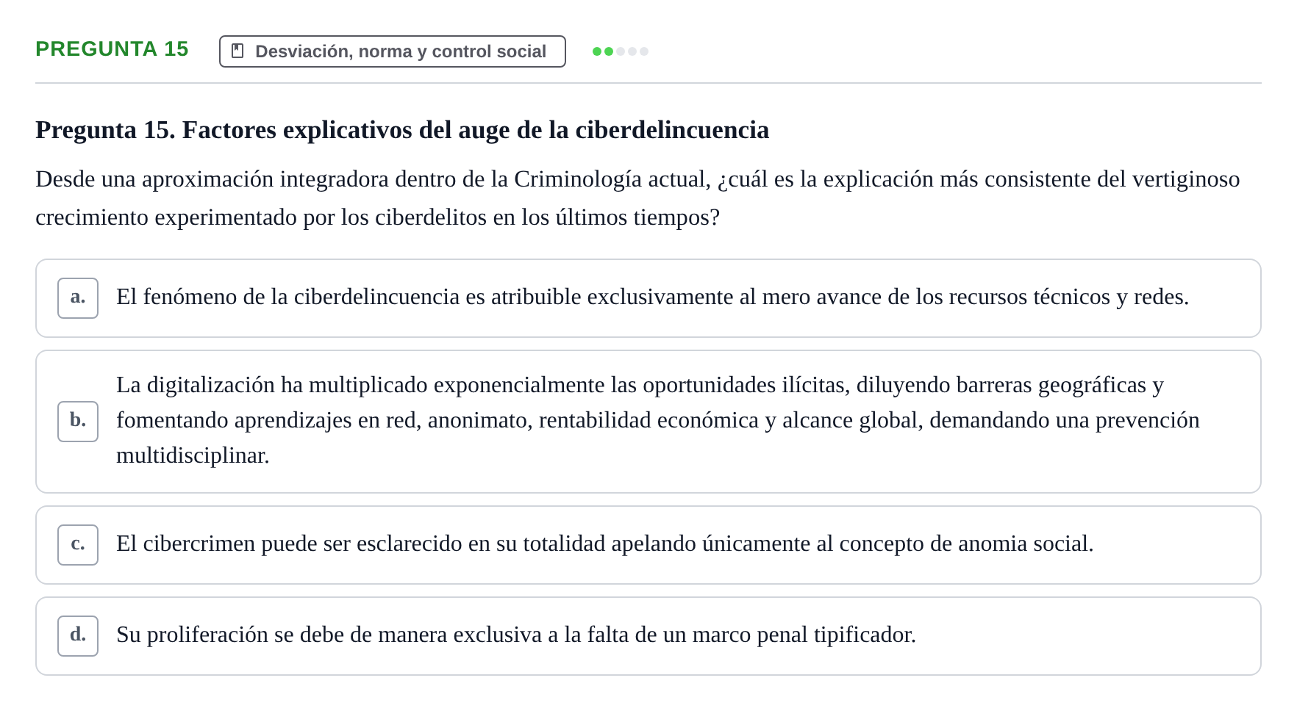Choose the answer text 'Su proliferación se debe de manera exclusiva…'
The height and width of the screenshot is (711, 1297).
tap(516, 635)
